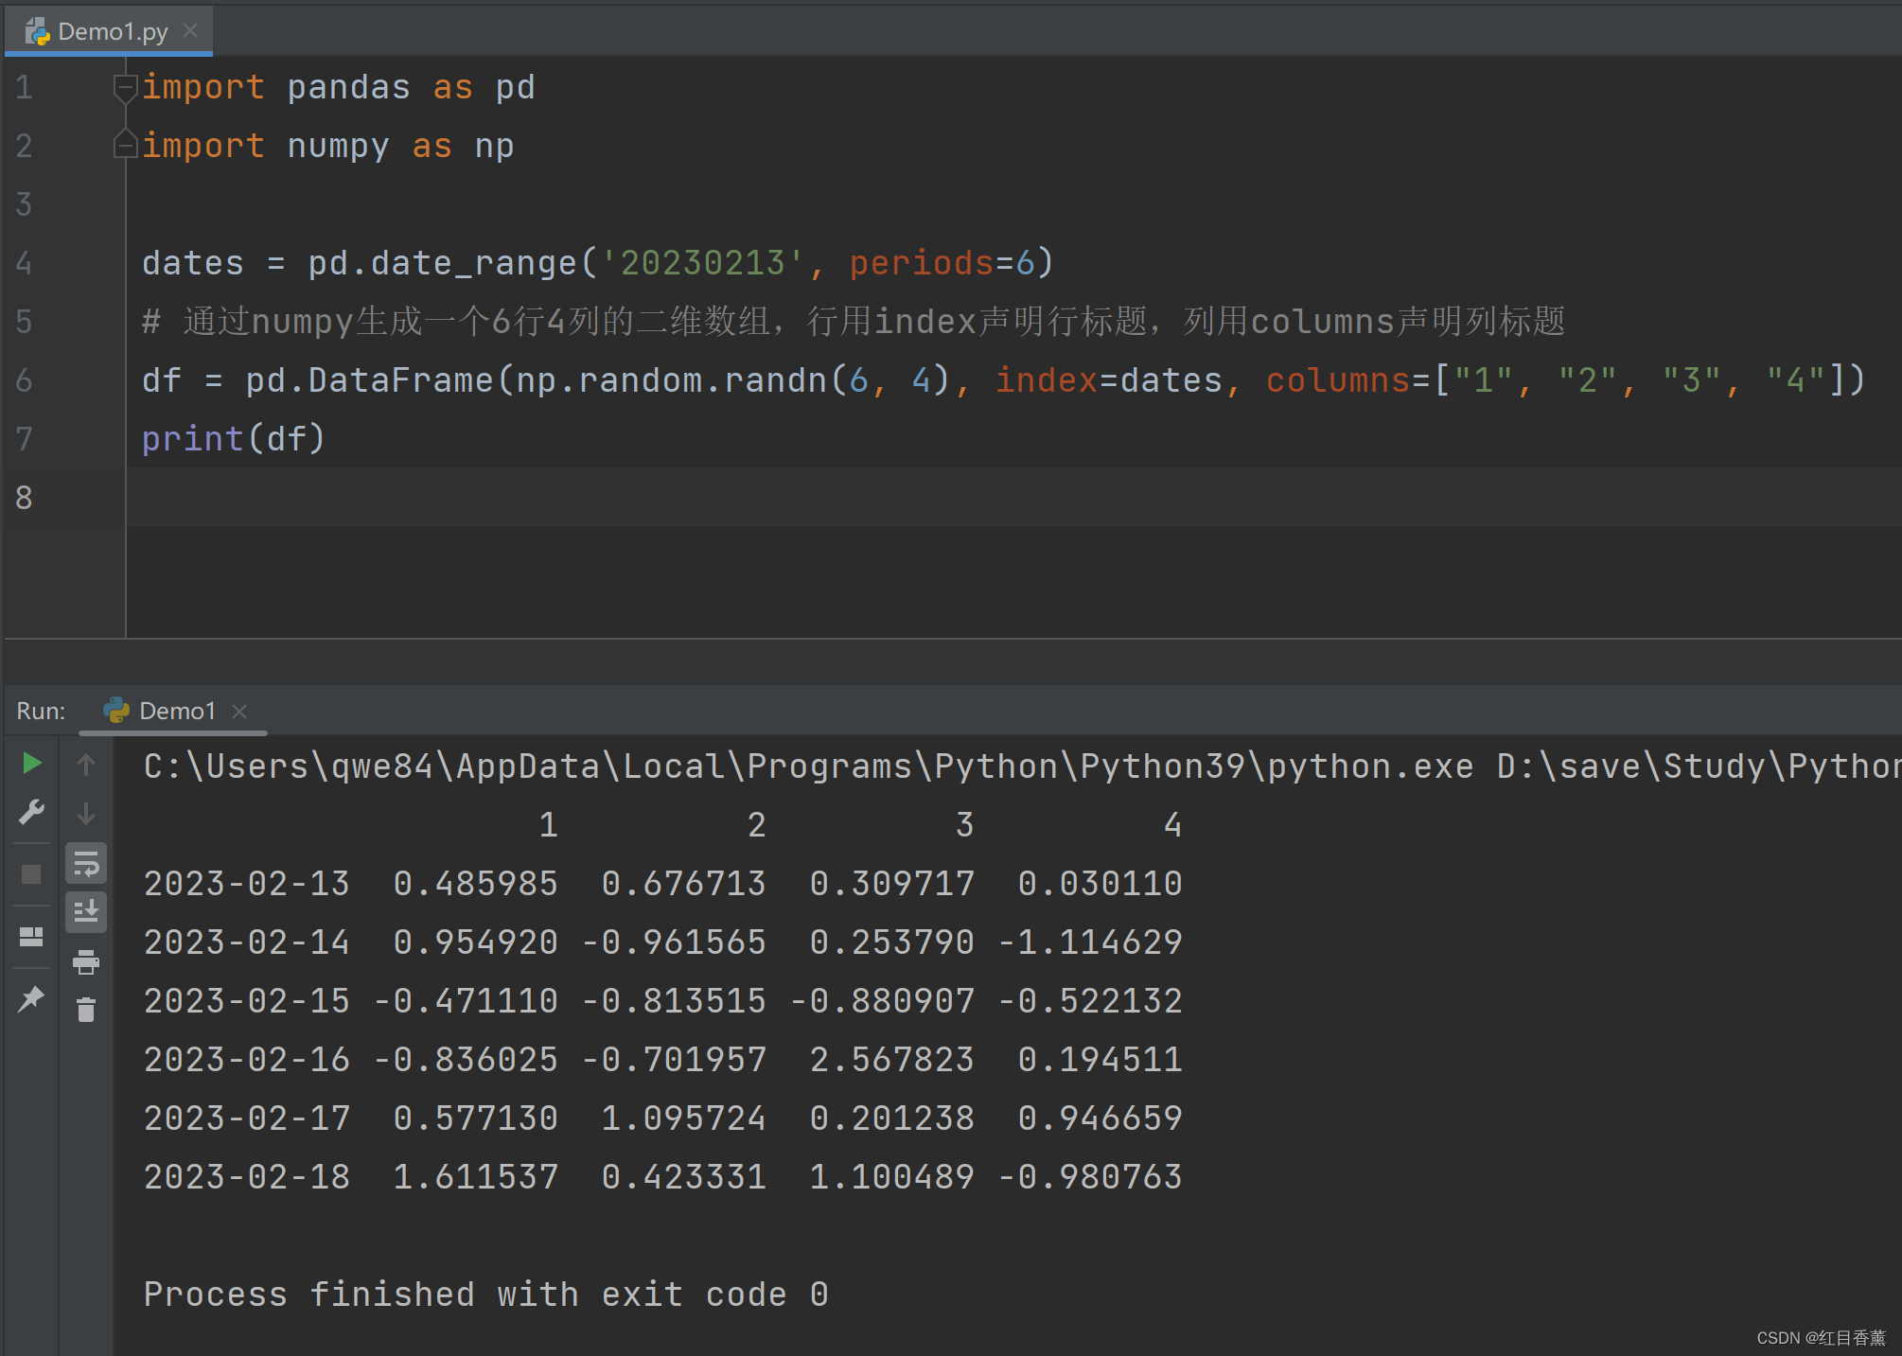Click line number 8 in gutter

click(x=25, y=497)
